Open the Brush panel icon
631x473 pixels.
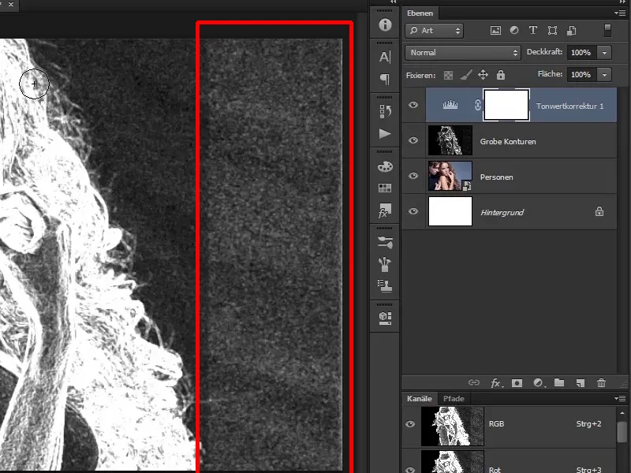tap(385, 264)
